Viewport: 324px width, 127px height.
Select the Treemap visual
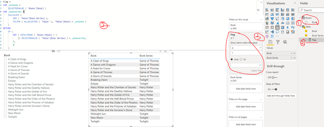click(x=293, y=18)
